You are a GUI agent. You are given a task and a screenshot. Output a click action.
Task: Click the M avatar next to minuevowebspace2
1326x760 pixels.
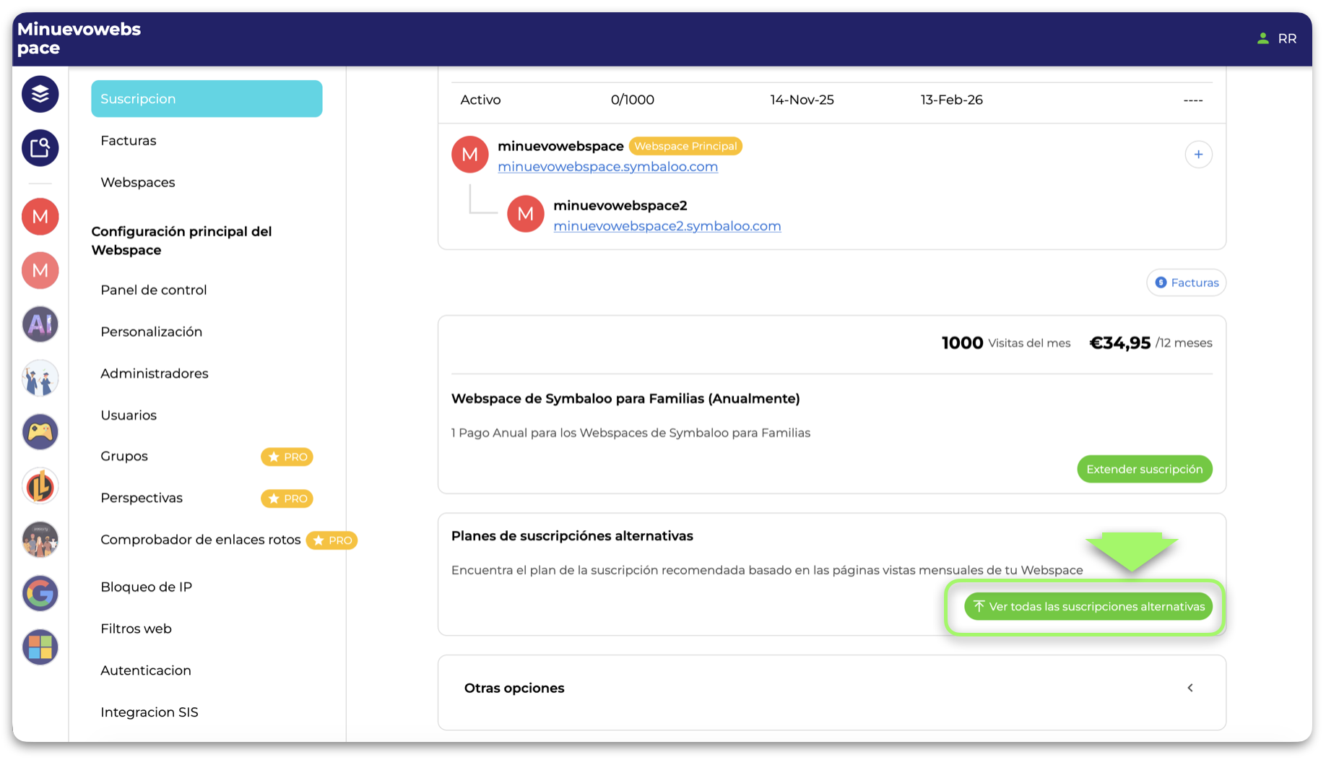point(526,214)
